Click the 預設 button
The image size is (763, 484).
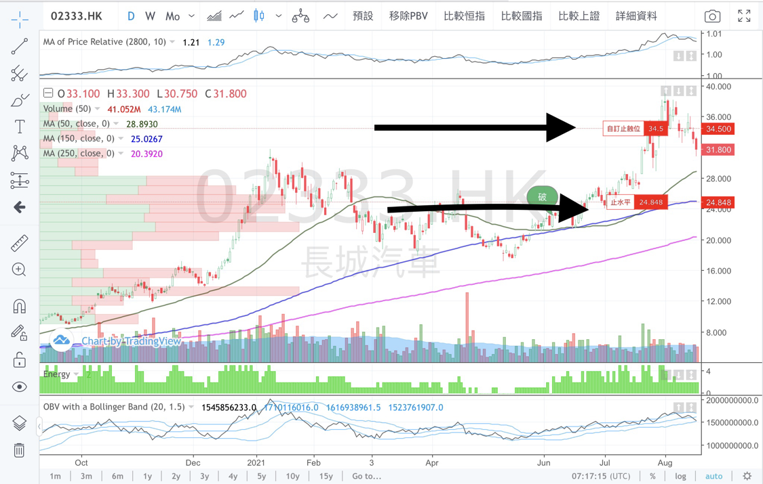tap(363, 16)
